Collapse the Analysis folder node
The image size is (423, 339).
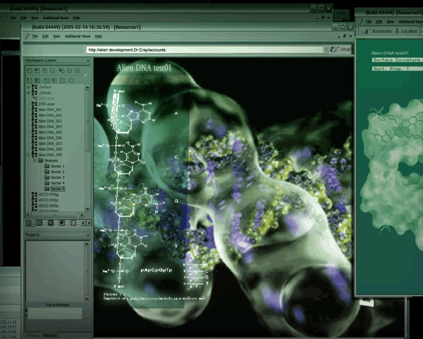click(x=35, y=160)
